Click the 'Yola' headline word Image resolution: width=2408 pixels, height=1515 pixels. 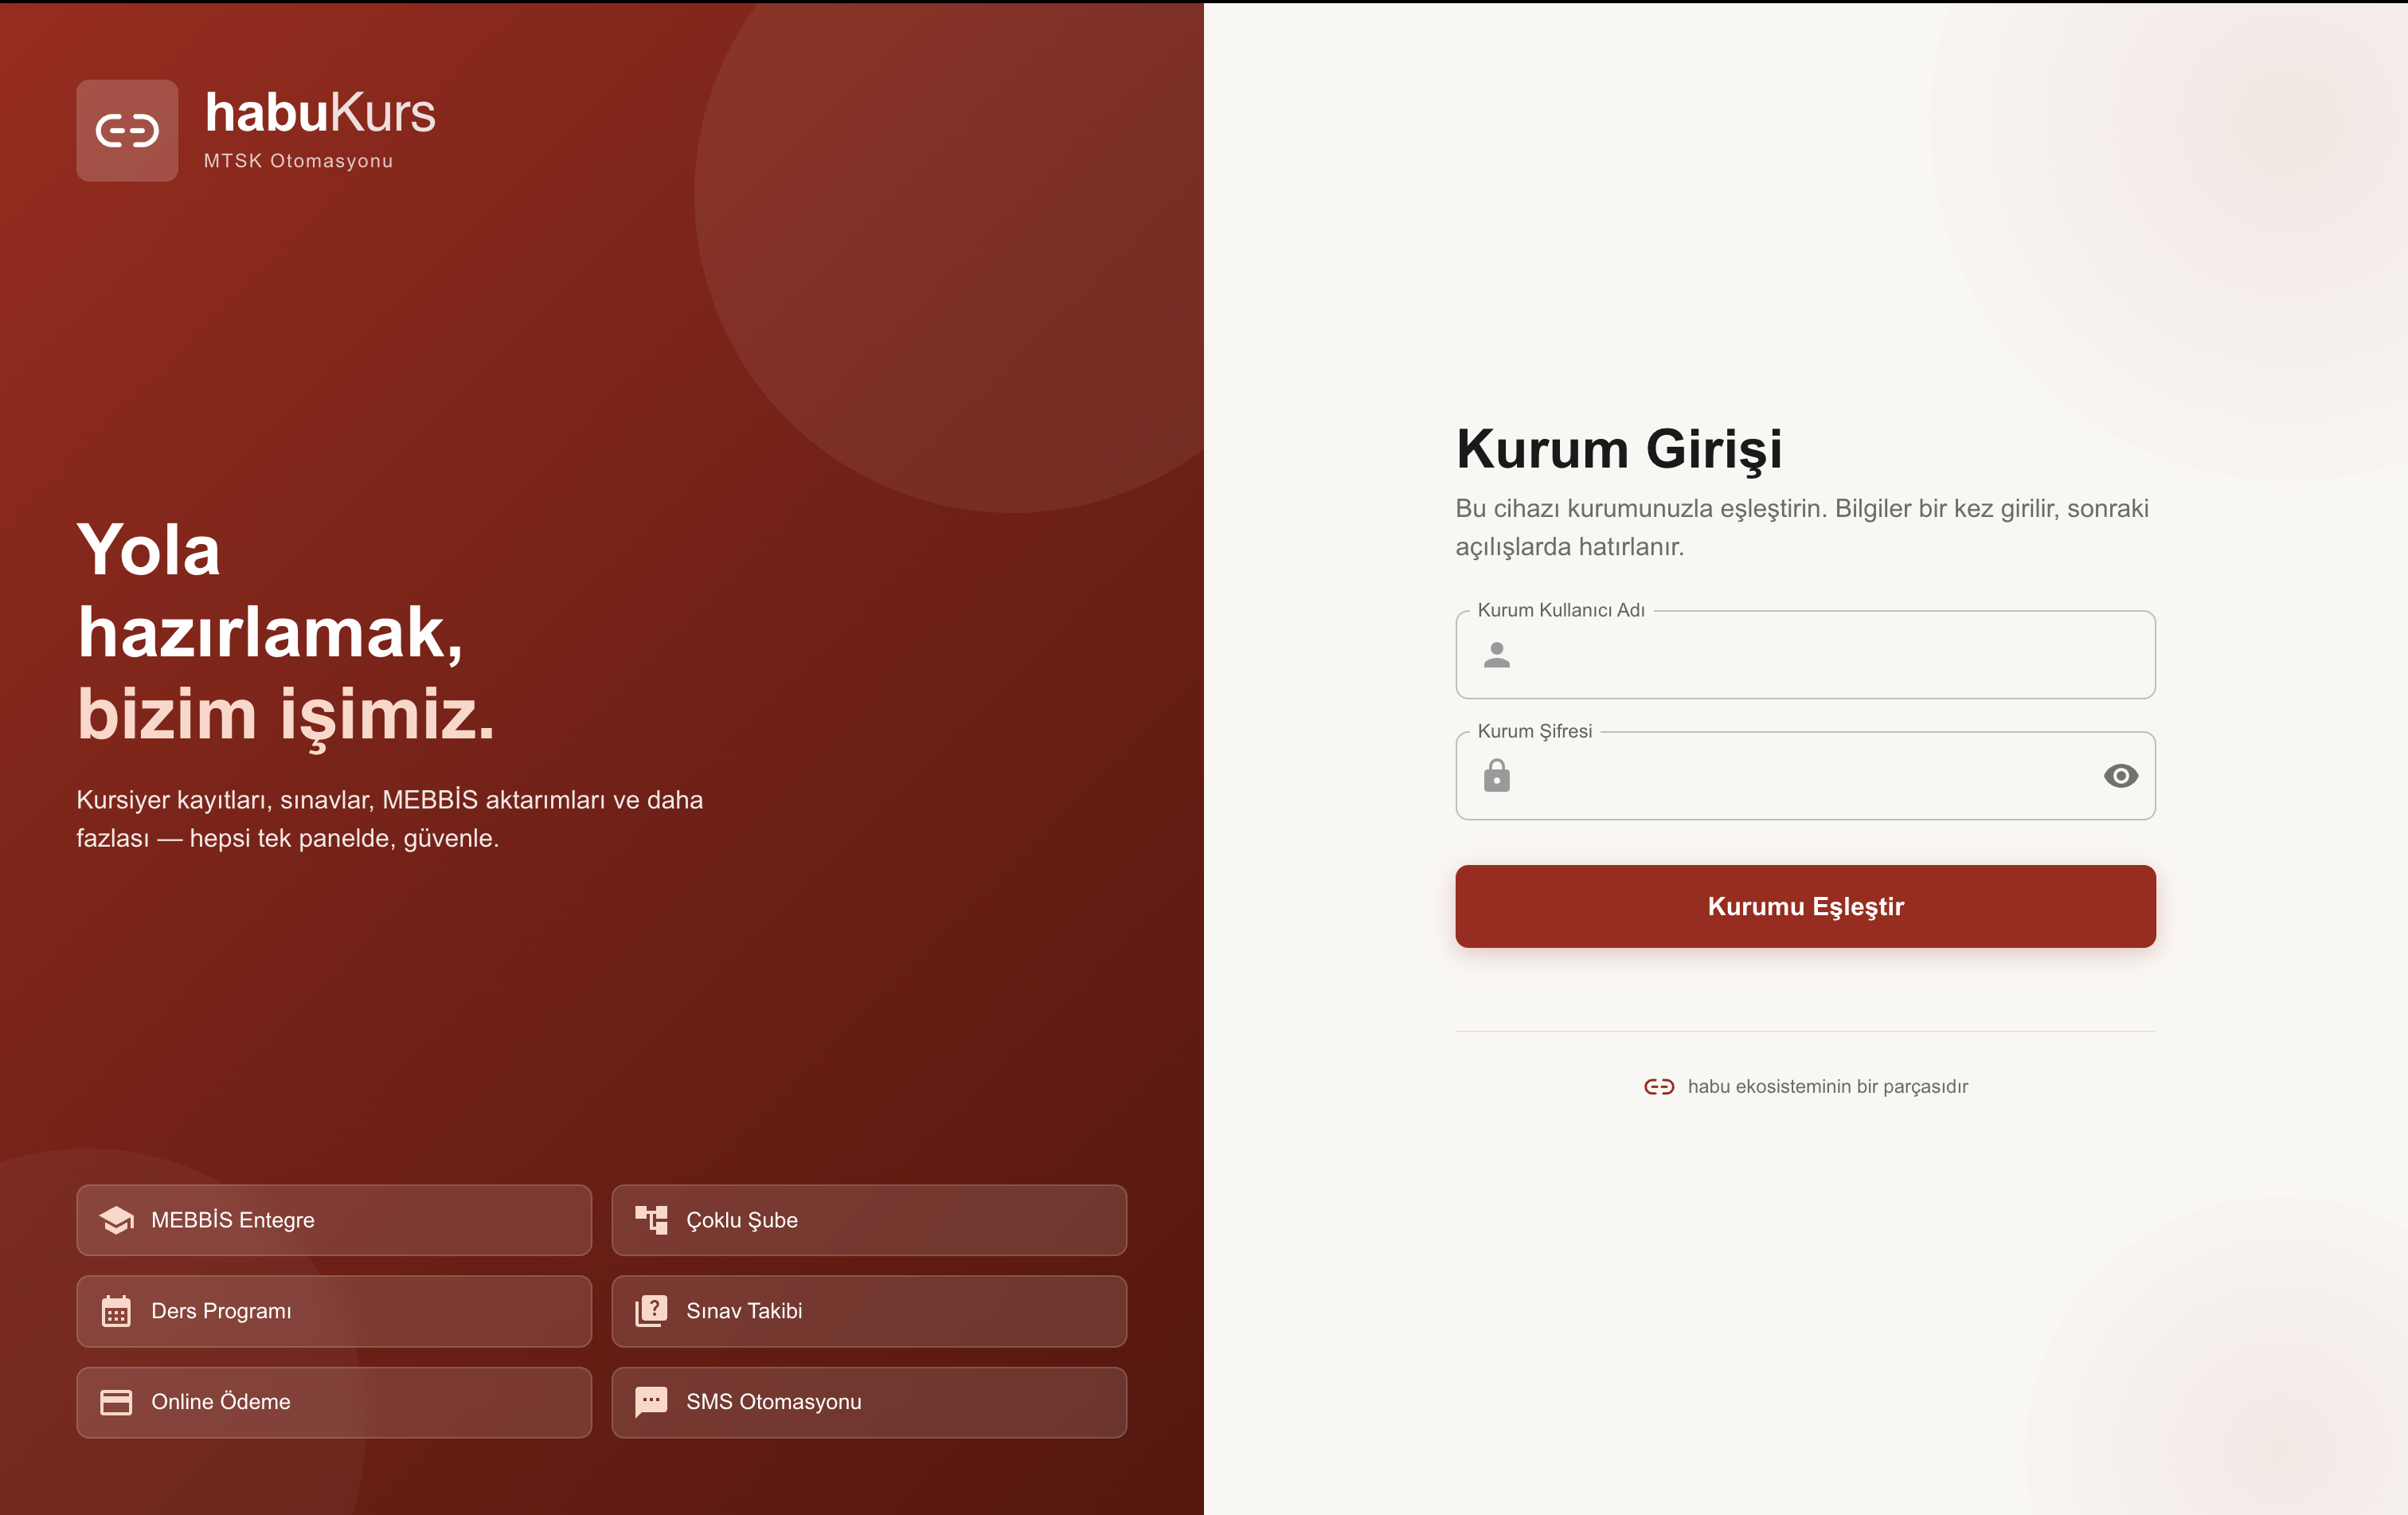148,550
